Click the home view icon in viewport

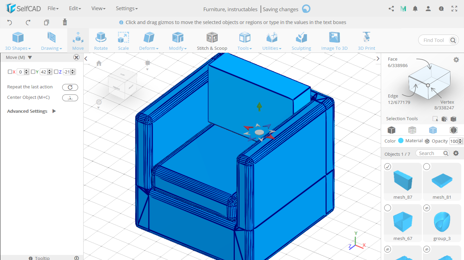click(99, 63)
